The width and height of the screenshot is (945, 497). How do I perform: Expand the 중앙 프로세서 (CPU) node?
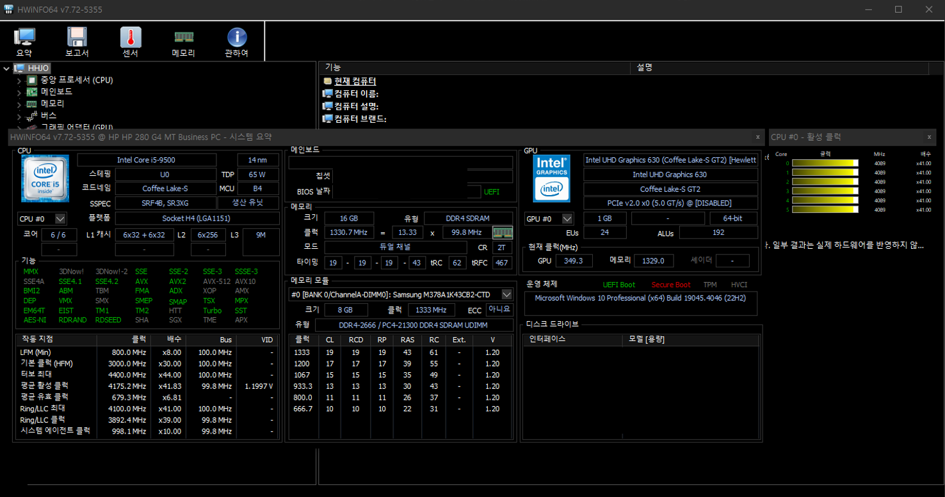(x=19, y=81)
